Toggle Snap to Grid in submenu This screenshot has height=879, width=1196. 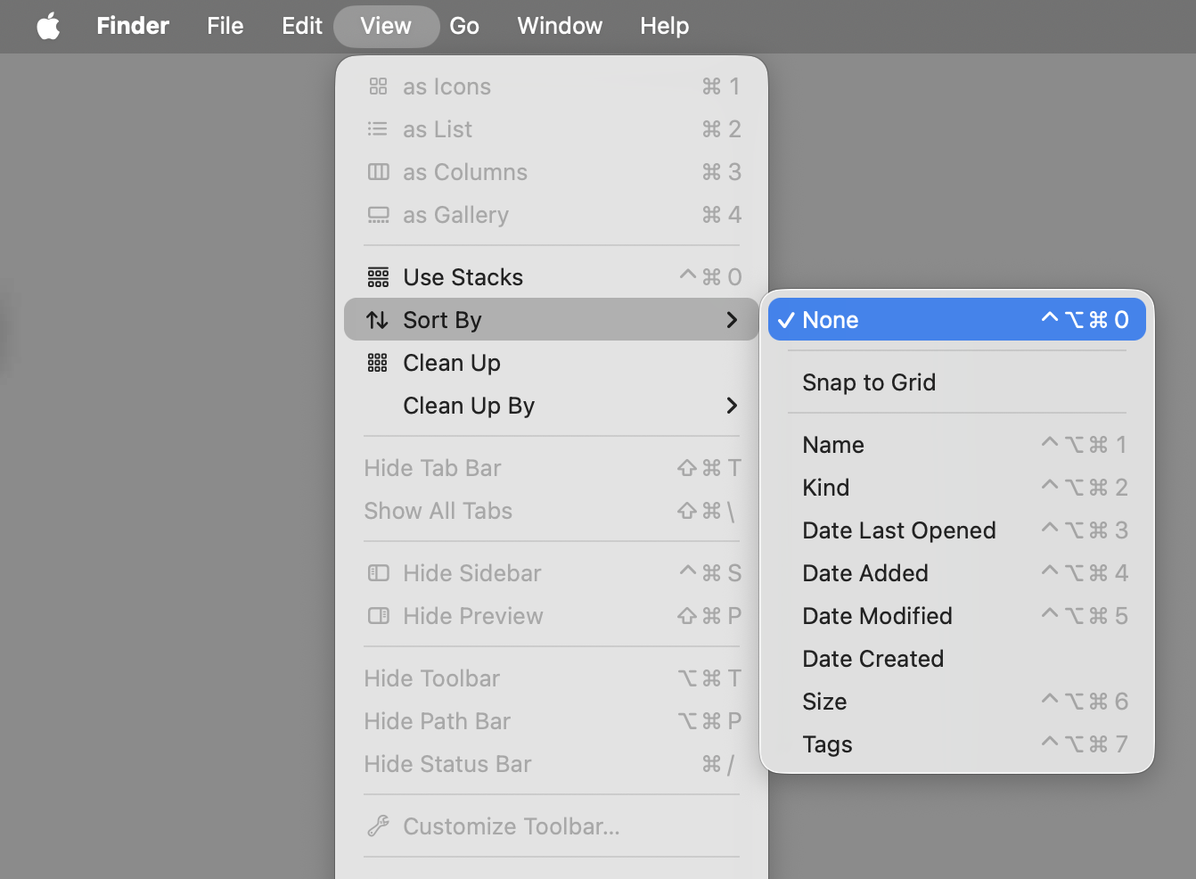(x=869, y=382)
